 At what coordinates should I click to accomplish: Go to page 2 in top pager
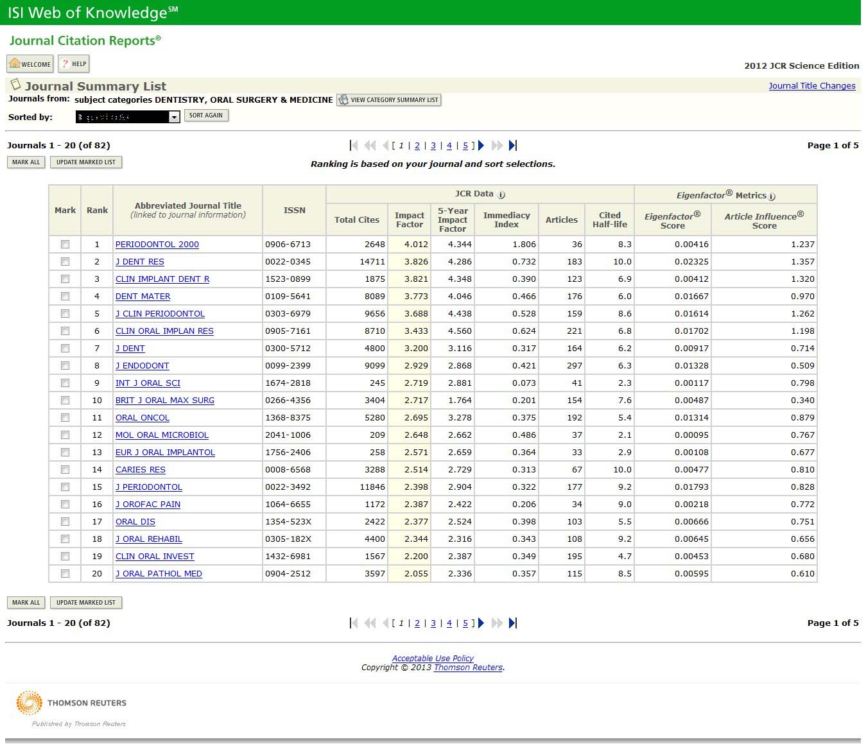[x=417, y=146]
